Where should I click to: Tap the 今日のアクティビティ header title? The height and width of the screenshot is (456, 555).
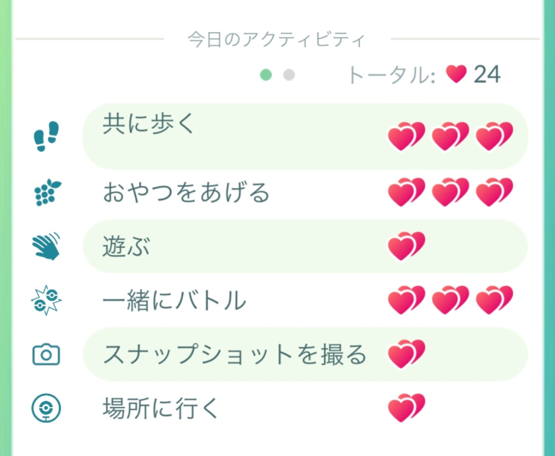tap(277, 39)
